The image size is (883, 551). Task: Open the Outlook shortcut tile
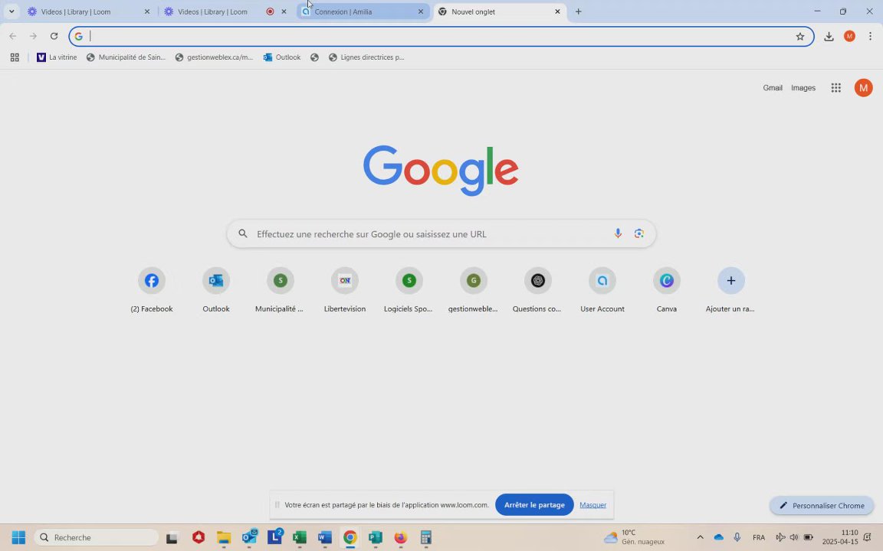pos(216,291)
